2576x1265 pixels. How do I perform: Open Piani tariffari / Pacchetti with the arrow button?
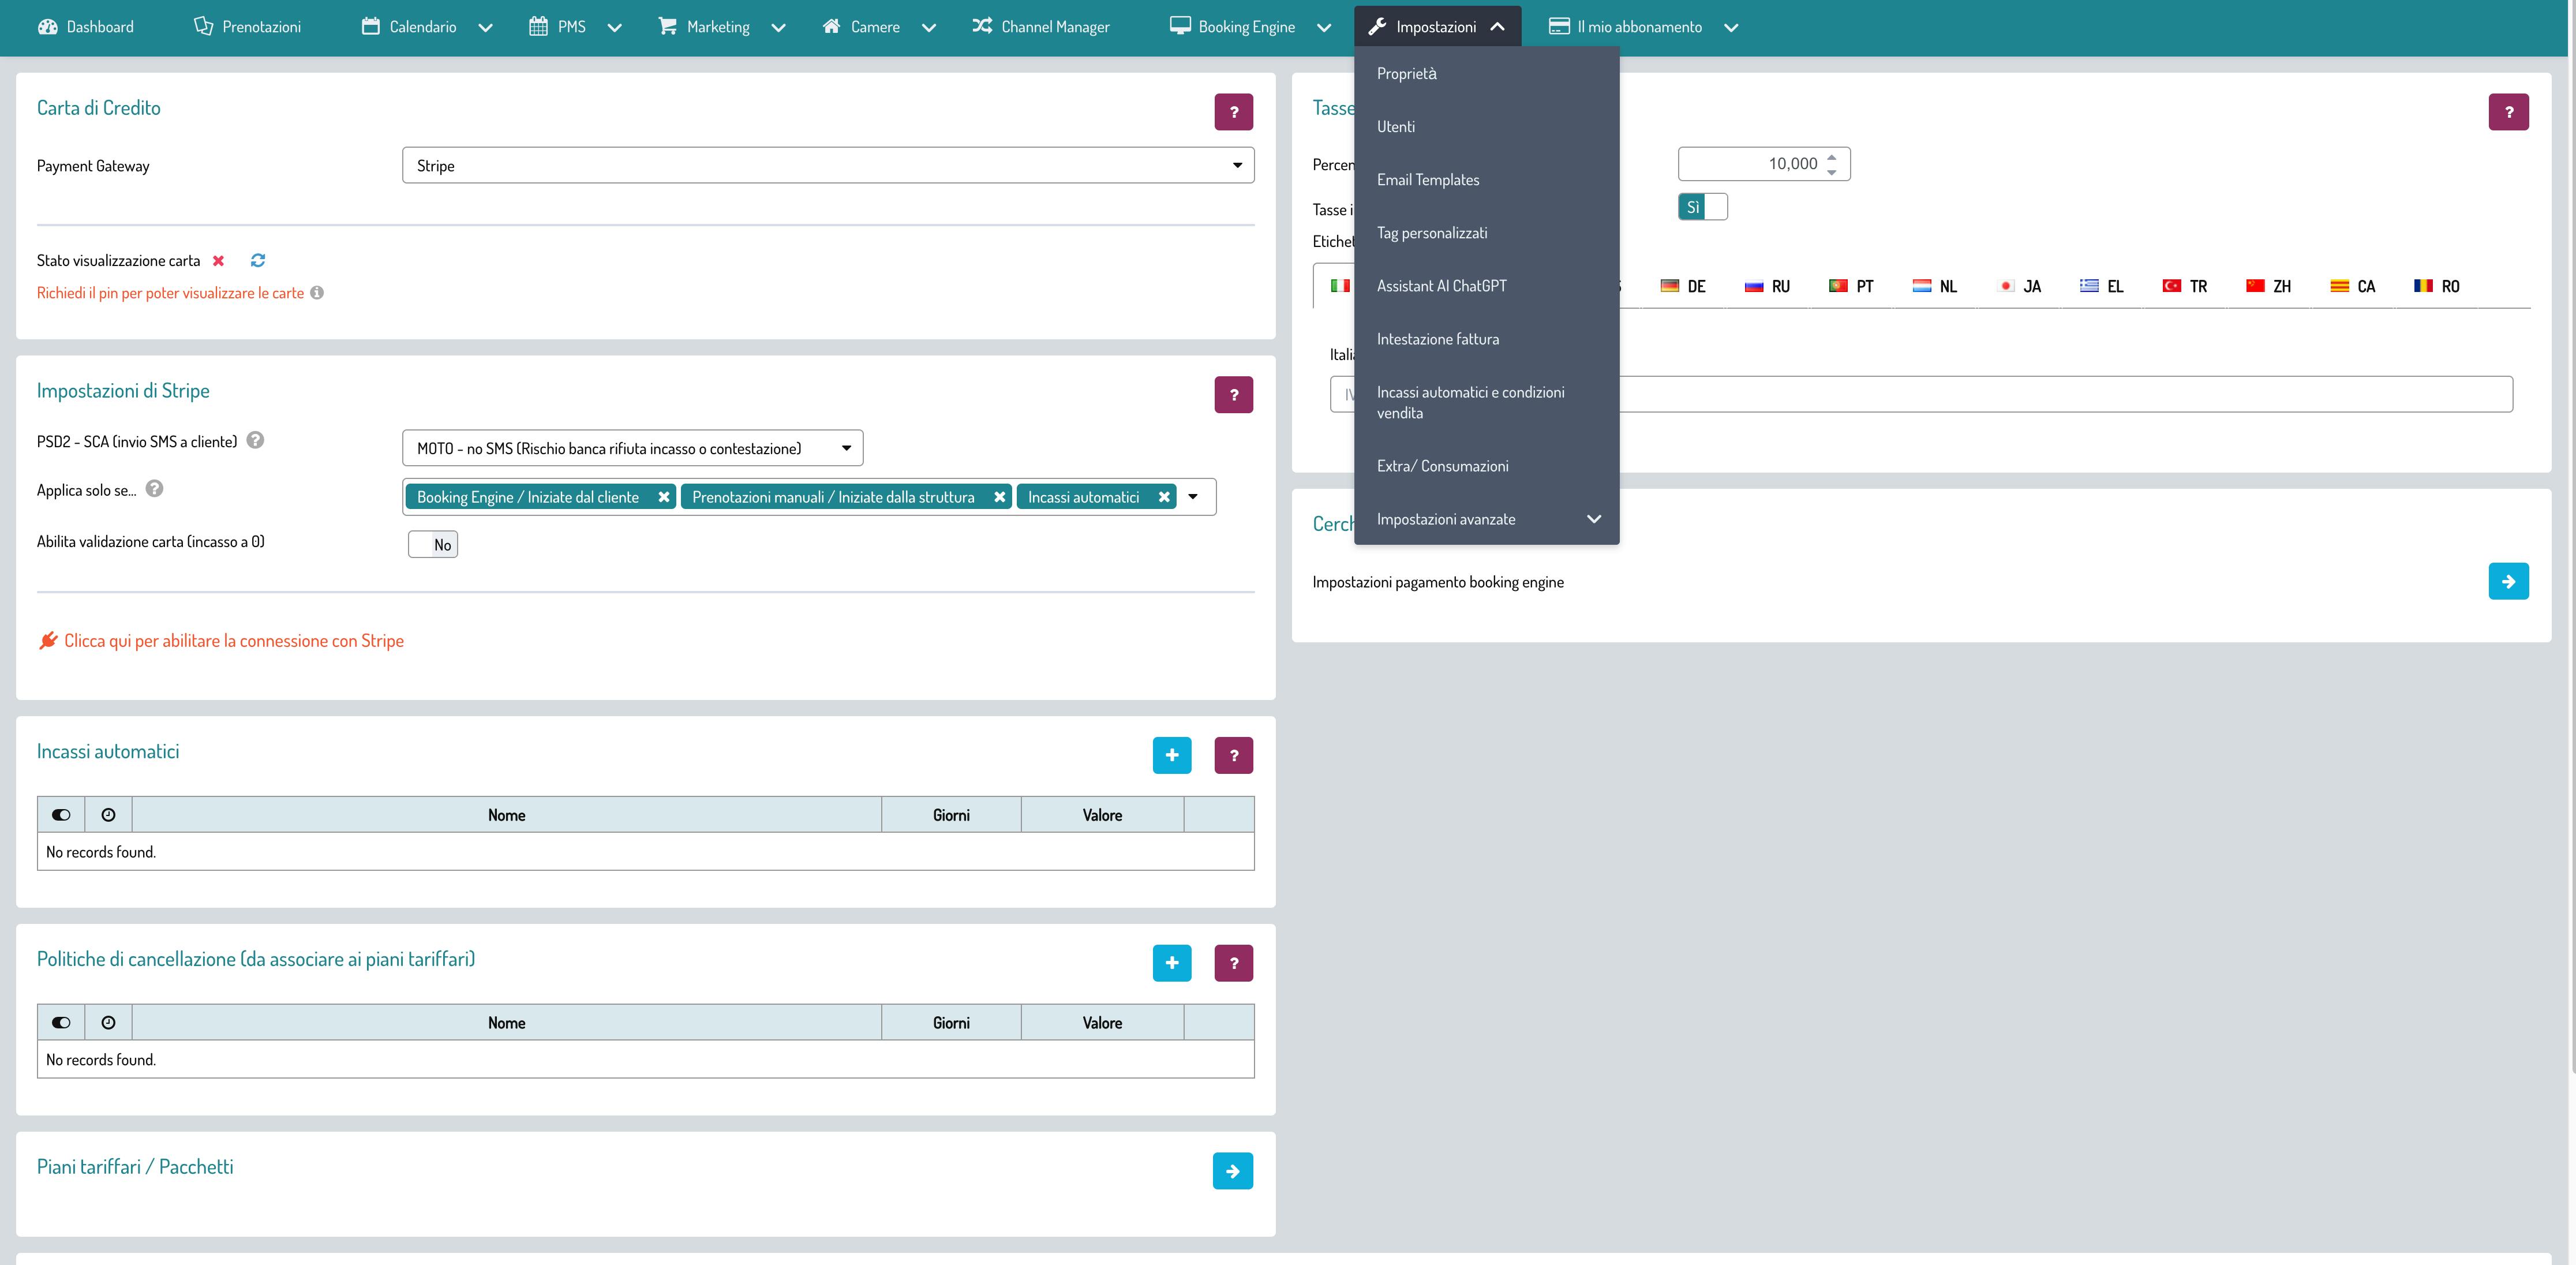(x=1232, y=1171)
